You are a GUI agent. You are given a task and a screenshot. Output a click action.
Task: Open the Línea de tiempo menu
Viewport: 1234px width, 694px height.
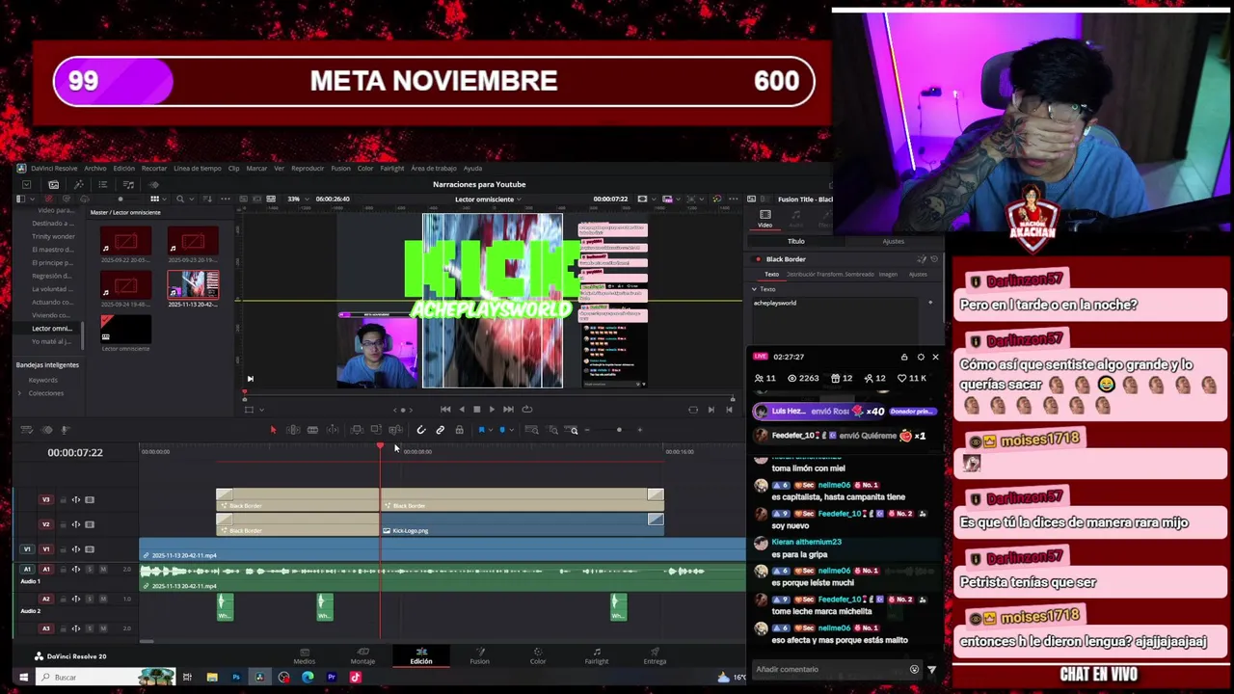[197, 169]
